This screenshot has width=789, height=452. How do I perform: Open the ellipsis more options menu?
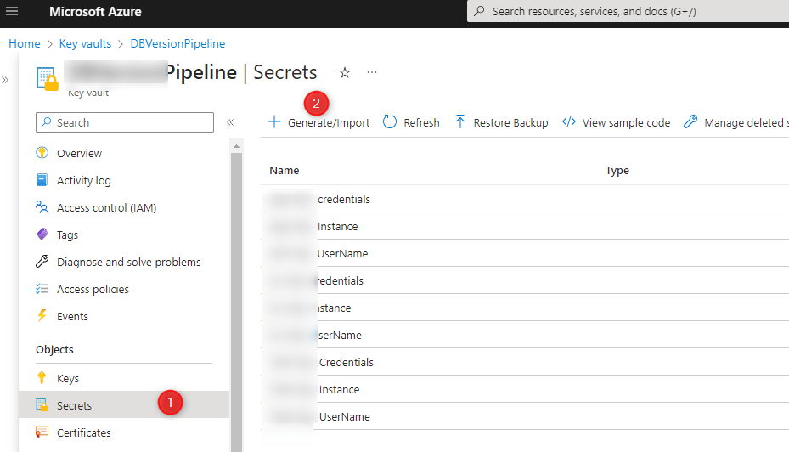[x=372, y=72]
